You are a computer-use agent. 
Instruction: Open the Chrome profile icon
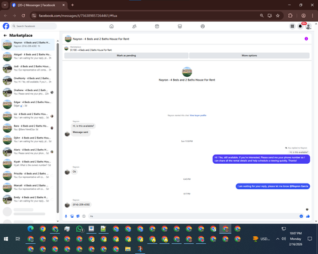pos(303,16)
